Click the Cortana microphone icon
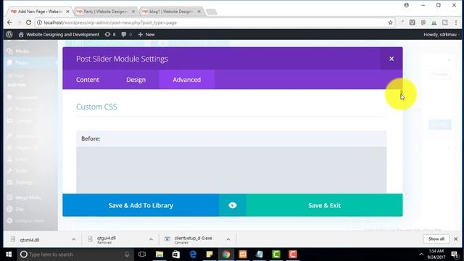This screenshot has height=261, width=464. (x=127, y=254)
